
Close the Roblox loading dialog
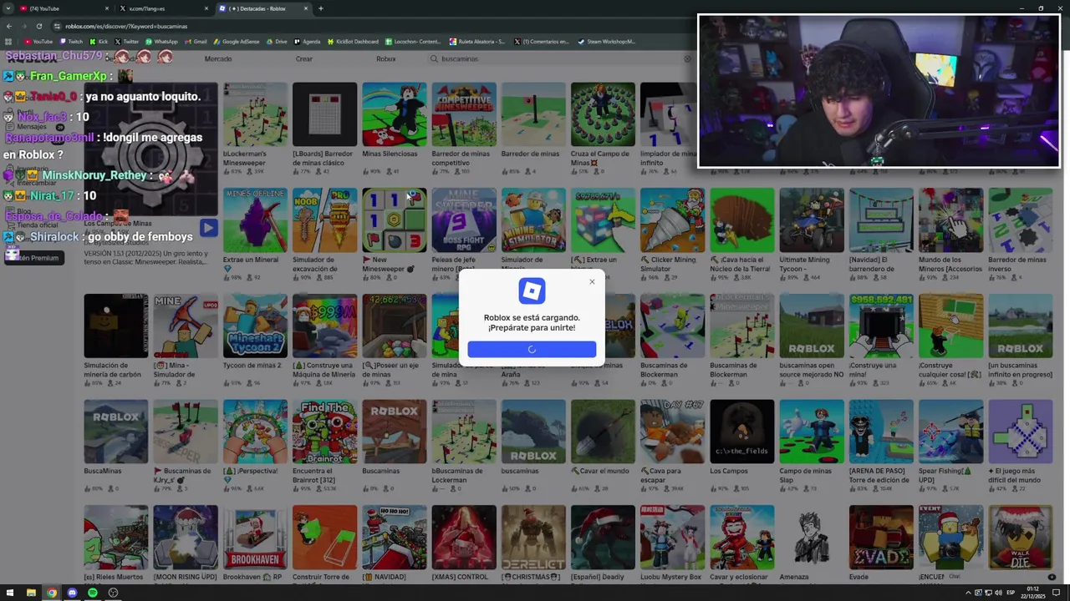(592, 281)
